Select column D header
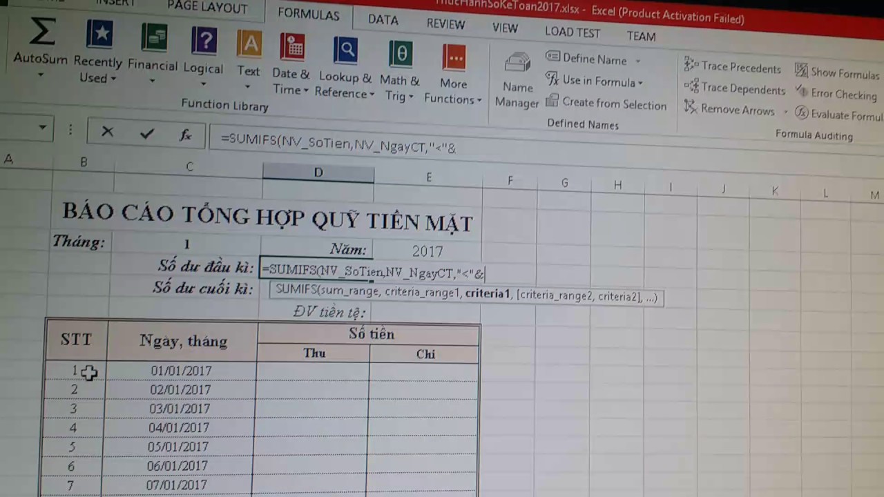Screen dimensions: 884x497 tap(318, 173)
